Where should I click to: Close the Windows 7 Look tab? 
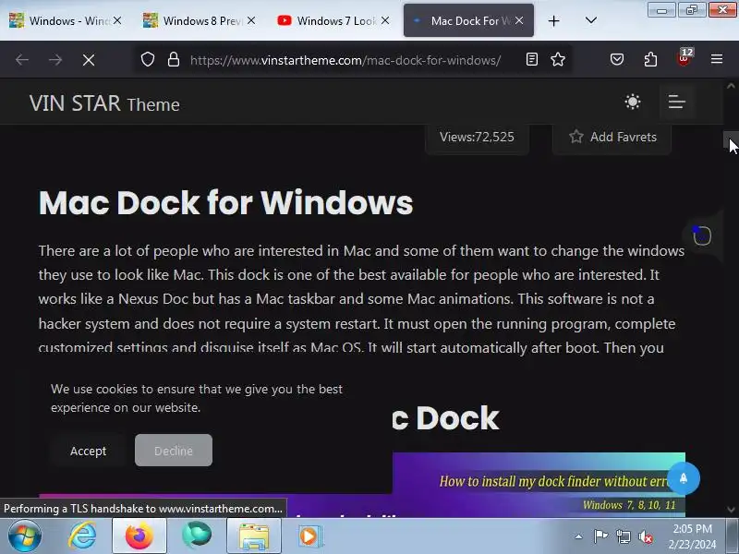(x=385, y=20)
